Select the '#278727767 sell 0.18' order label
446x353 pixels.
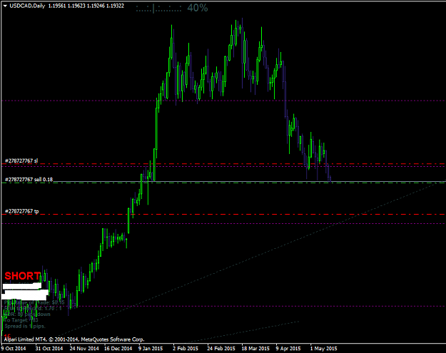point(29,179)
